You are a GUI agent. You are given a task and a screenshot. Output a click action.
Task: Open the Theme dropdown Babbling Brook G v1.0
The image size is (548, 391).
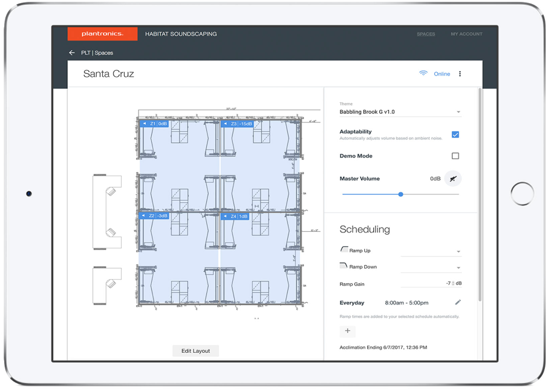point(400,112)
